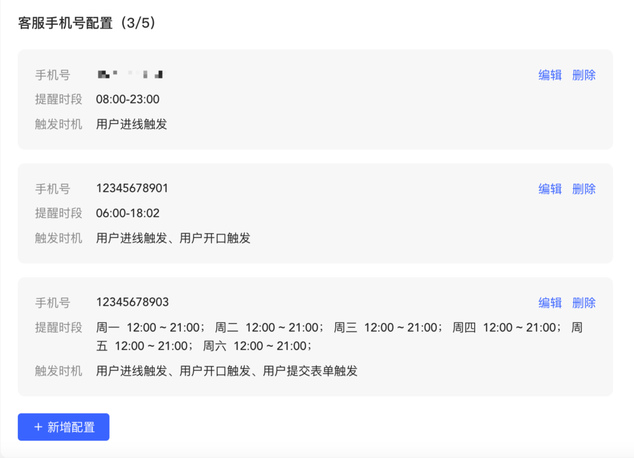634x458 pixels.
Task: Click reminder time 08:00-23:00
Action: (127, 99)
